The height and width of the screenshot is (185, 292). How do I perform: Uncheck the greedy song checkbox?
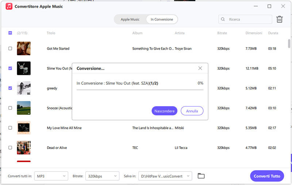coord(10,88)
